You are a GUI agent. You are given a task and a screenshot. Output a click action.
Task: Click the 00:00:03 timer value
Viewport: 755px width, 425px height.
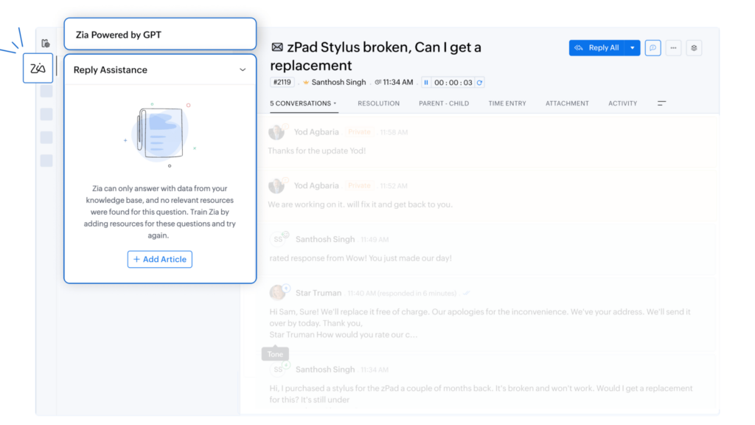(453, 83)
